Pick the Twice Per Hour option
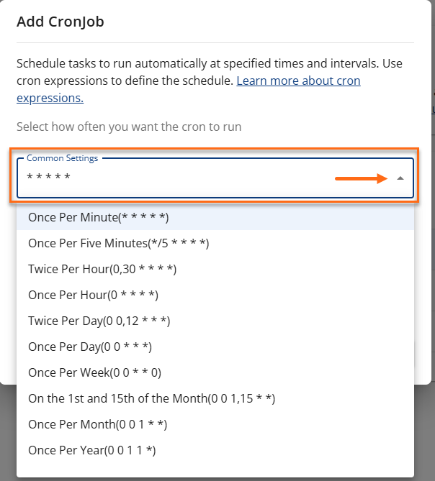 (x=102, y=269)
